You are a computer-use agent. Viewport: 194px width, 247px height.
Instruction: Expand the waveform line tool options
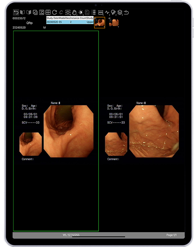[108, 13]
